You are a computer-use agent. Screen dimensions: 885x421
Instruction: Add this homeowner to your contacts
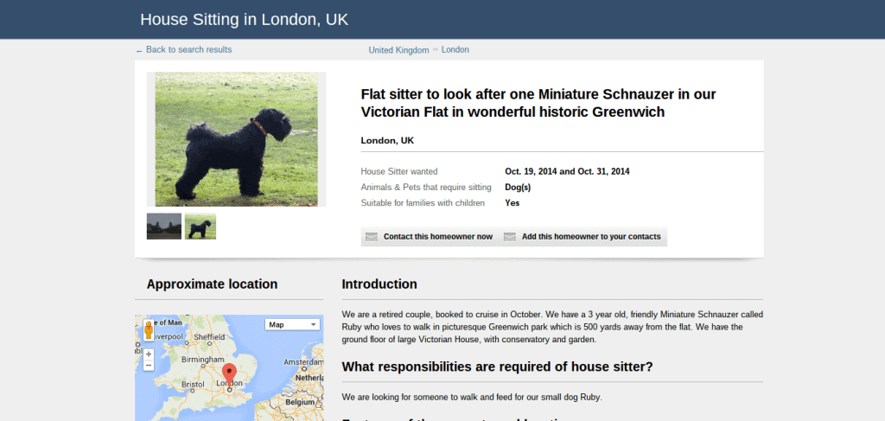coord(591,237)
